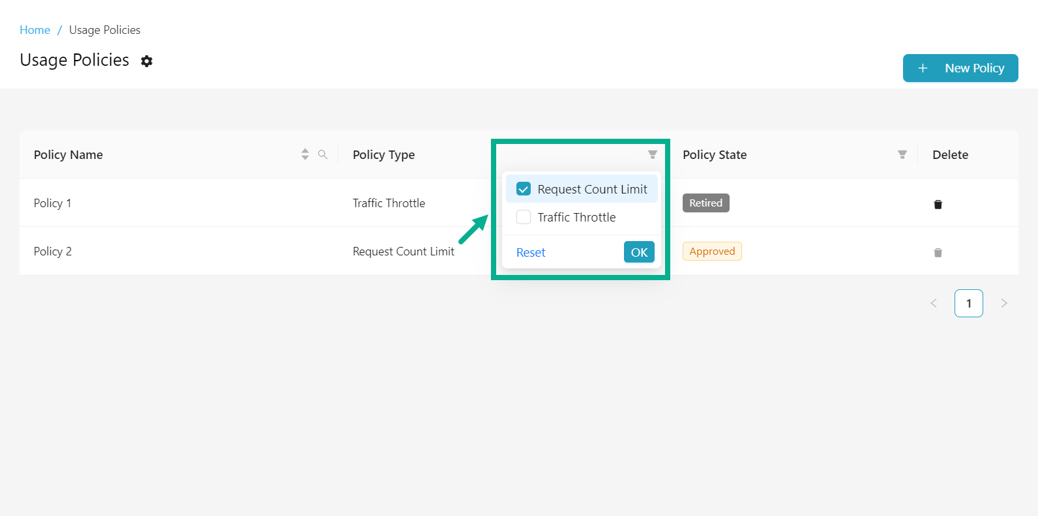Select the Request Count Limit filter option
Viewport: 1038px width, 516px height.
pos(592,189)
